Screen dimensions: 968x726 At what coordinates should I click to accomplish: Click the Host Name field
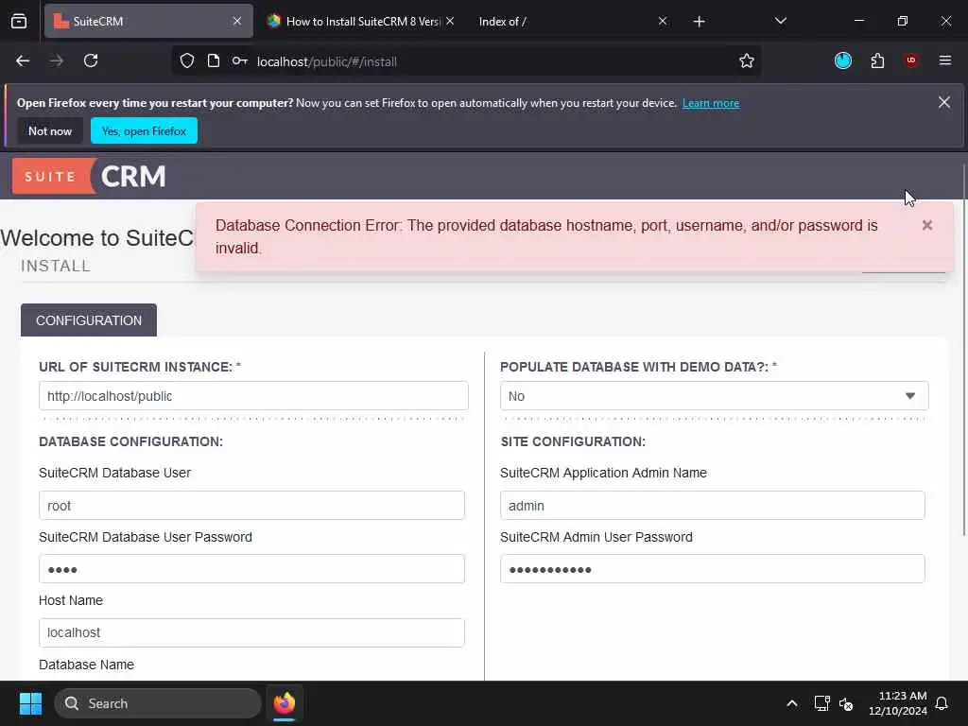[x=251, y=632]
